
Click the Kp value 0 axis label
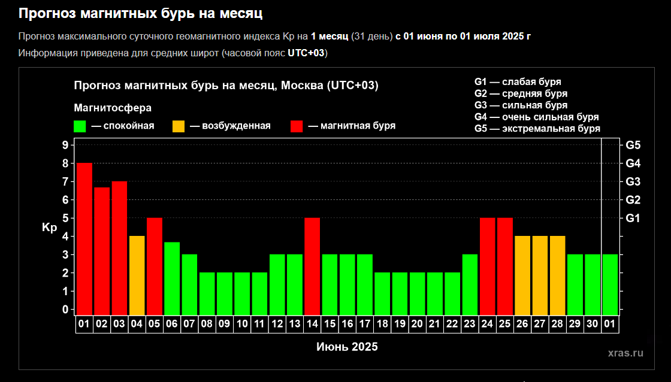[x=65, y=310]
